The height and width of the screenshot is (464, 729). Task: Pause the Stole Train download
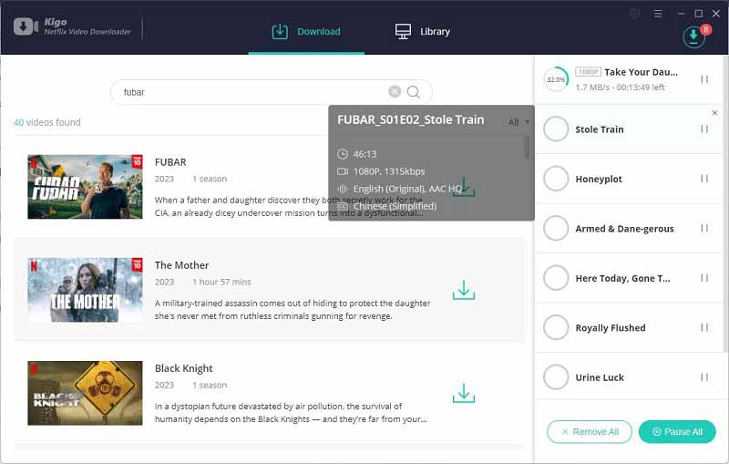pyautogui.click(x=704, y=129)
